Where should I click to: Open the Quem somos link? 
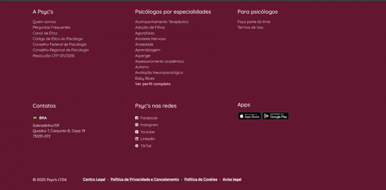tap(44, 22)
